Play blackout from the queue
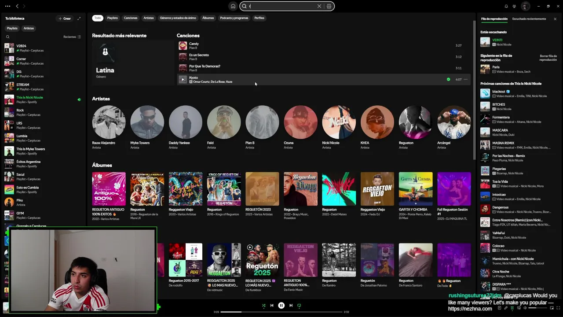Viewport: 563px width, 317px height. pyautogui.click(x=519, y=93)
